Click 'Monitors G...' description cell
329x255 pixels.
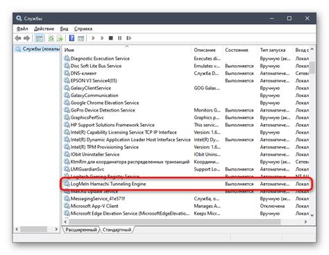pyautogui.click(x=207, y=110)
